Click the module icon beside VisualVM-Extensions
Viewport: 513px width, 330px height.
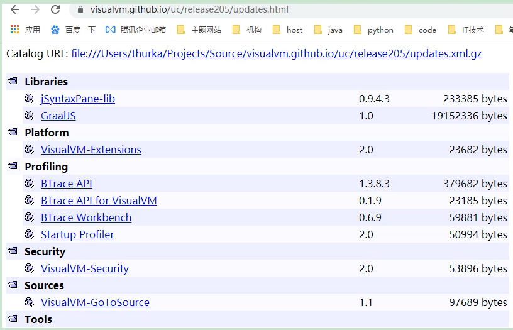tap(30, 149)
